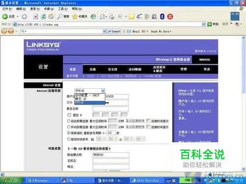Click the 基本设置 IE taskbar item
Viewport: 246px width, 184px height.
113,181
